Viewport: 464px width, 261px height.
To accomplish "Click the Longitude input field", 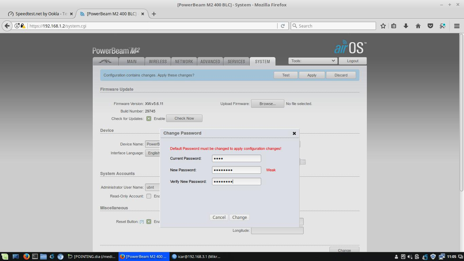I will [277, 230].
